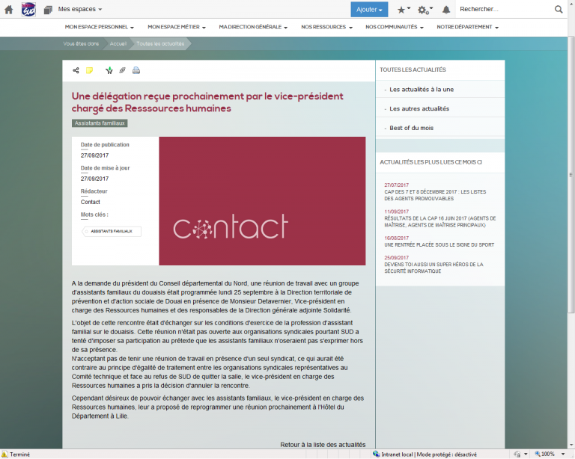Open the favorites star menu

pos(404,10)
